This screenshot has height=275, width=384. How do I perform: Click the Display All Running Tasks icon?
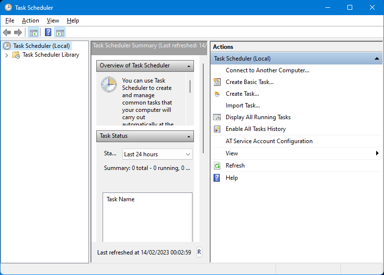[x=217, y=117]
